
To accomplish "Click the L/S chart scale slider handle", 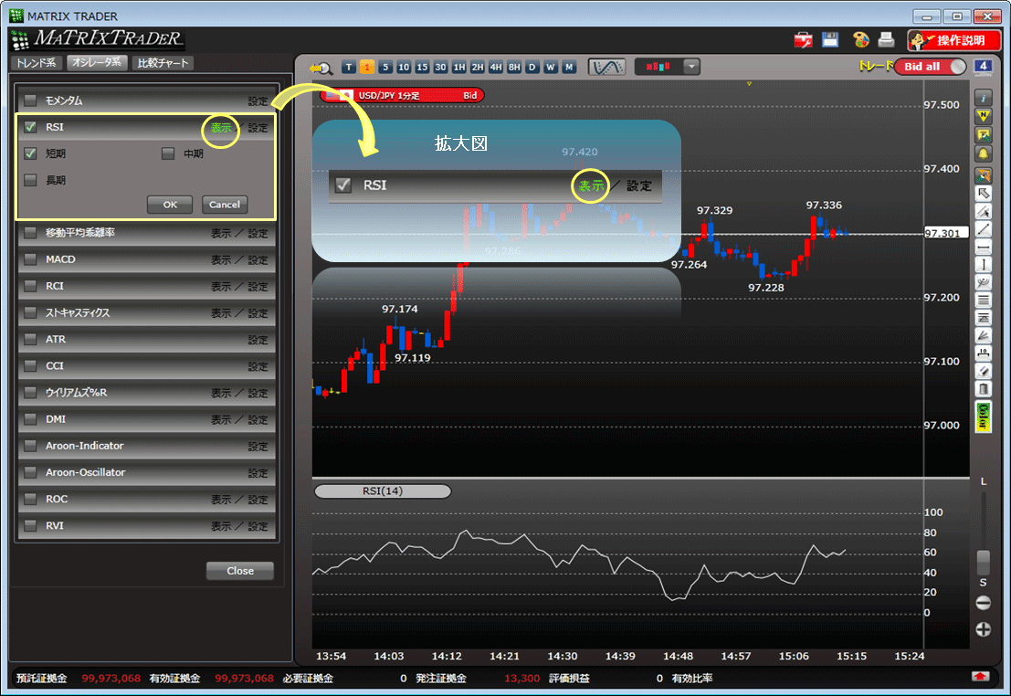I will click(984, 562).
